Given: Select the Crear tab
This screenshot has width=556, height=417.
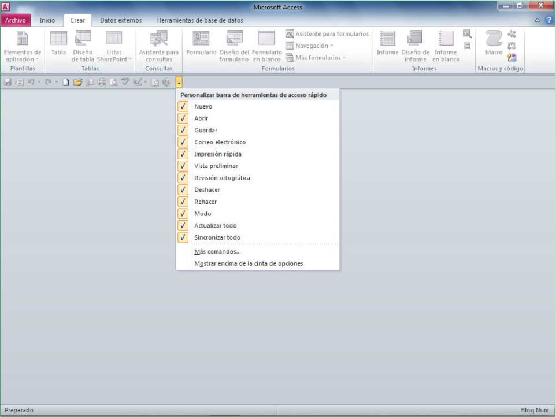Looking at the screenshot, I should pos(77,20).
